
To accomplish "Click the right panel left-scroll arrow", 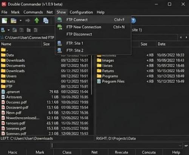I will point(181,37).
